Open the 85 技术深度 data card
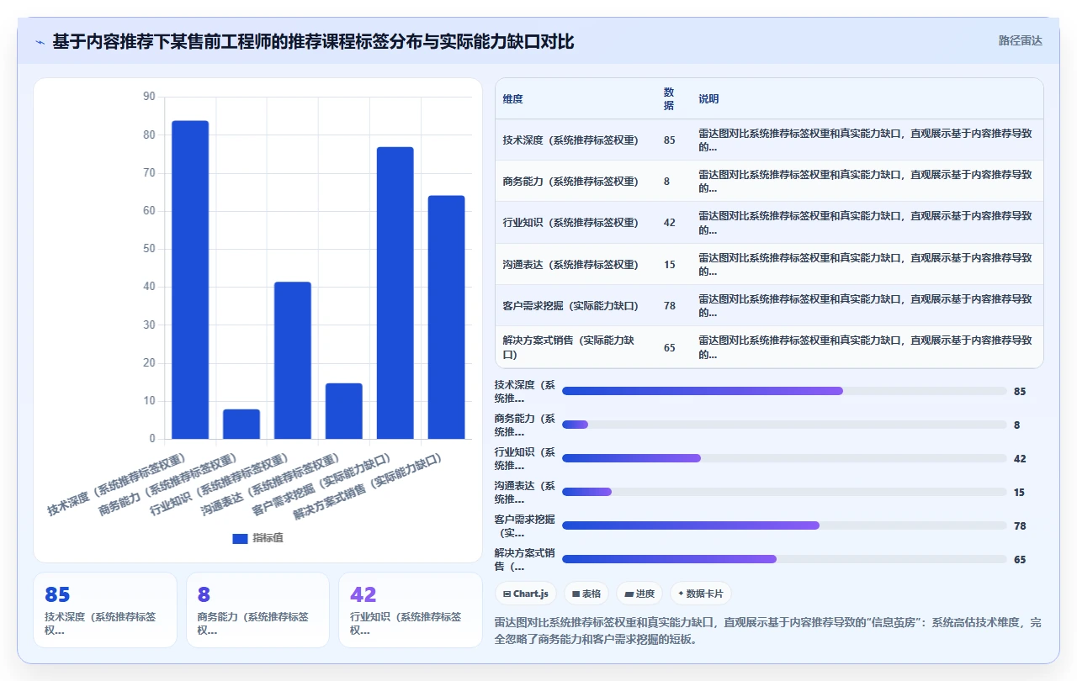The height and width of the screenshot is (681, 1077). click(105, 610)
